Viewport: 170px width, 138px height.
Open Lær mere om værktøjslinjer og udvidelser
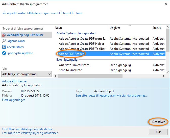30,133
